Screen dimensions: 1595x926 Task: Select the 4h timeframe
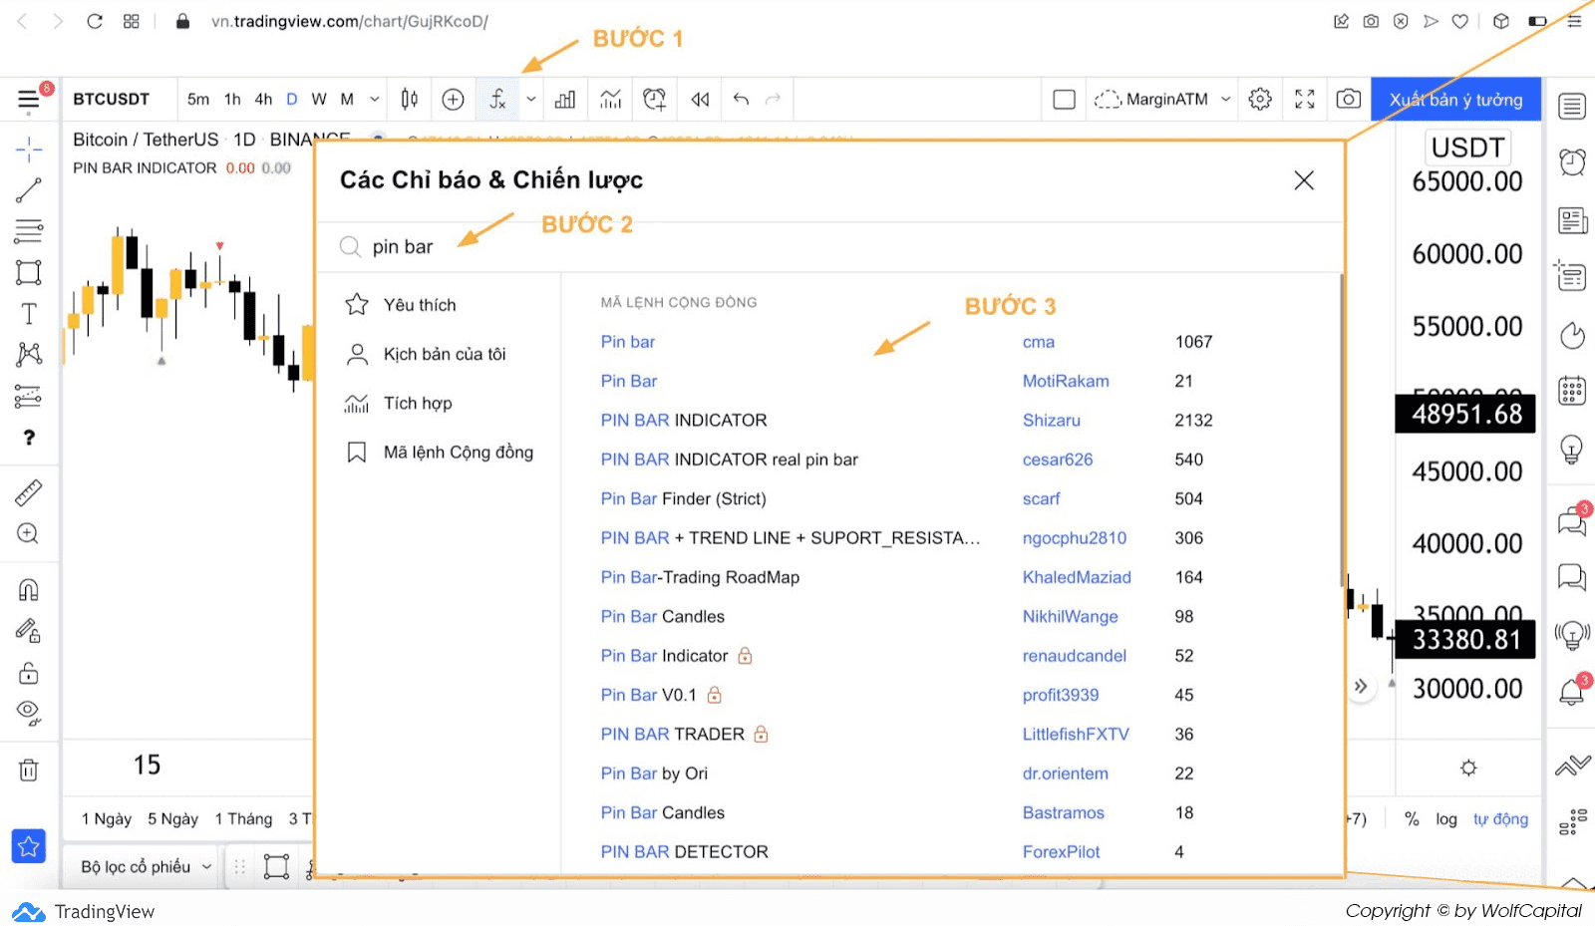(263, 99)
